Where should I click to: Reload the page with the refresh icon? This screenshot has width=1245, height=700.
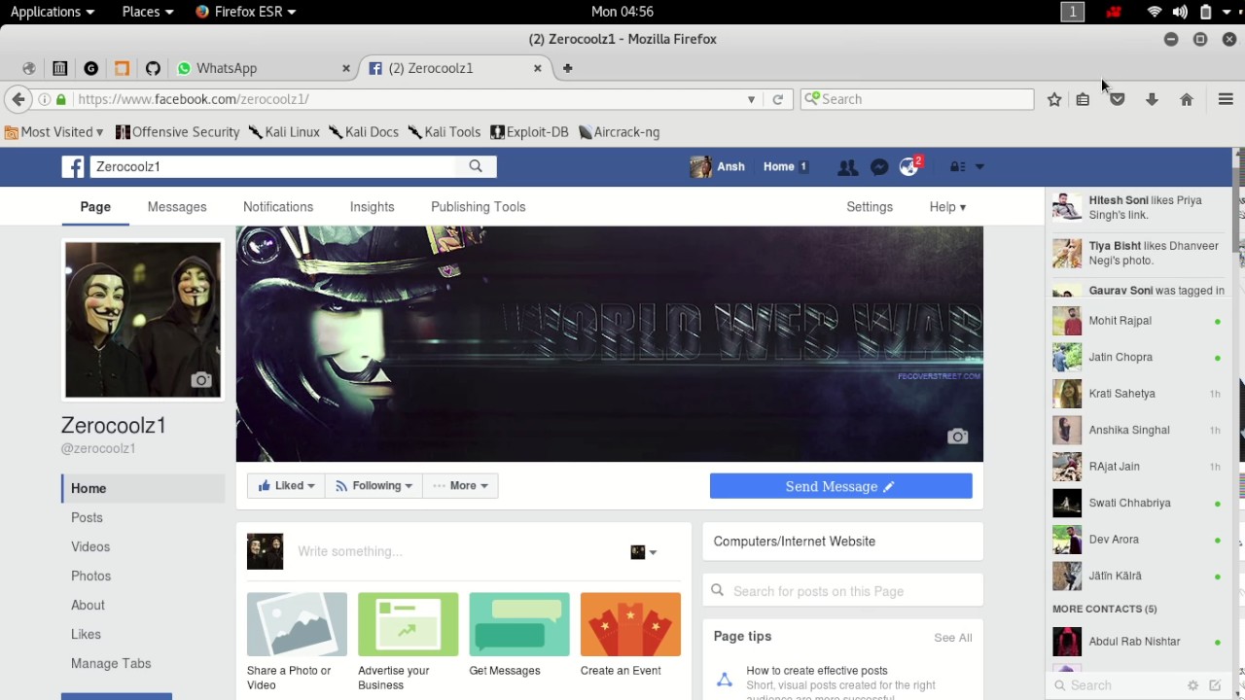click(x=777, y=99)
